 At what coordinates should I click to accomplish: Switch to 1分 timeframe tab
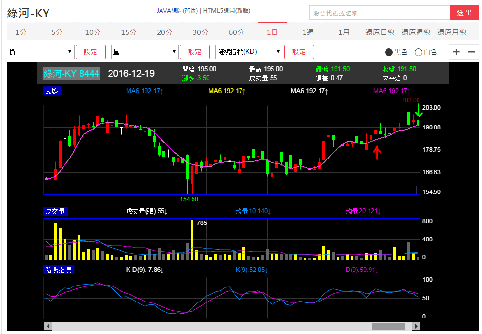21,32
